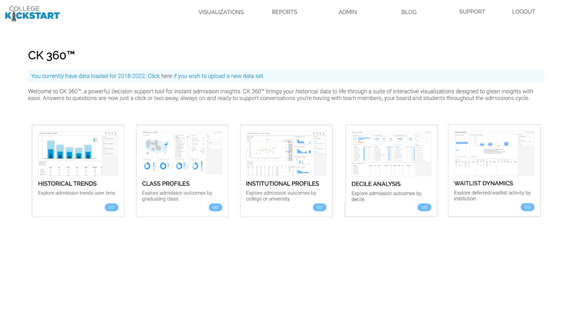Open the Class Profiles map thumbnail

click(182, 153)
